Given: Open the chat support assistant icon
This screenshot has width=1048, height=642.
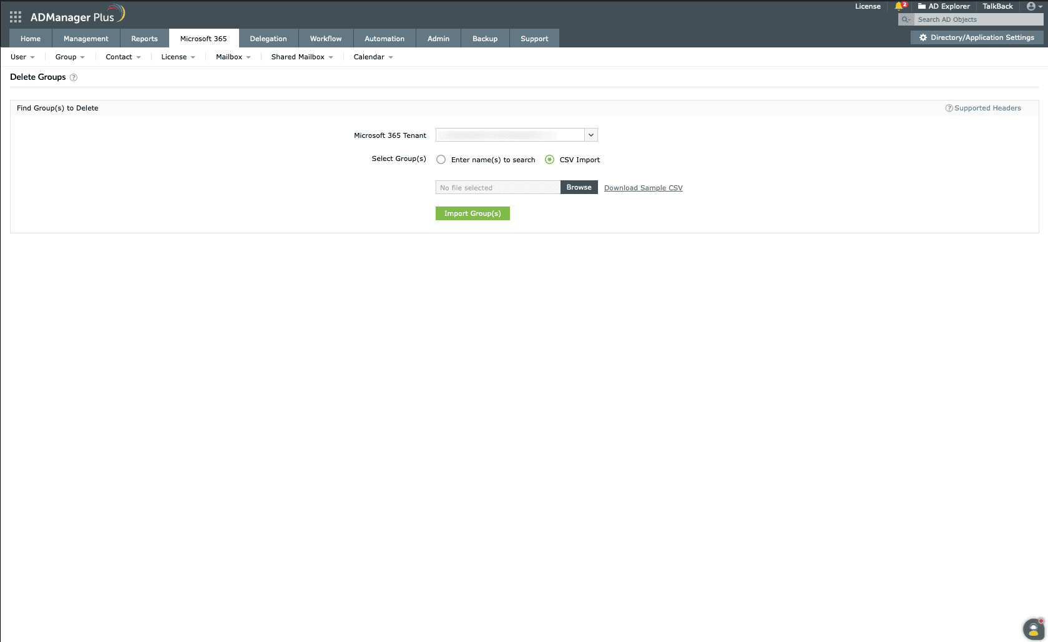Looking at the screenshot, I should tap(1034, 629).
